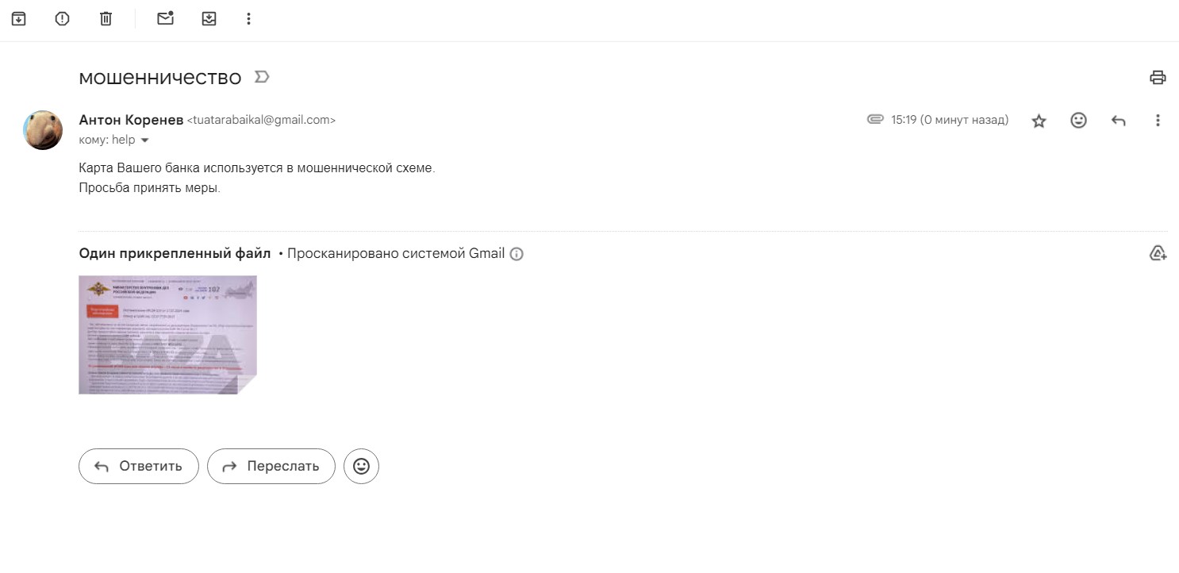Mark the message as unread
The image size is (1179, 573).
point(165,18)
